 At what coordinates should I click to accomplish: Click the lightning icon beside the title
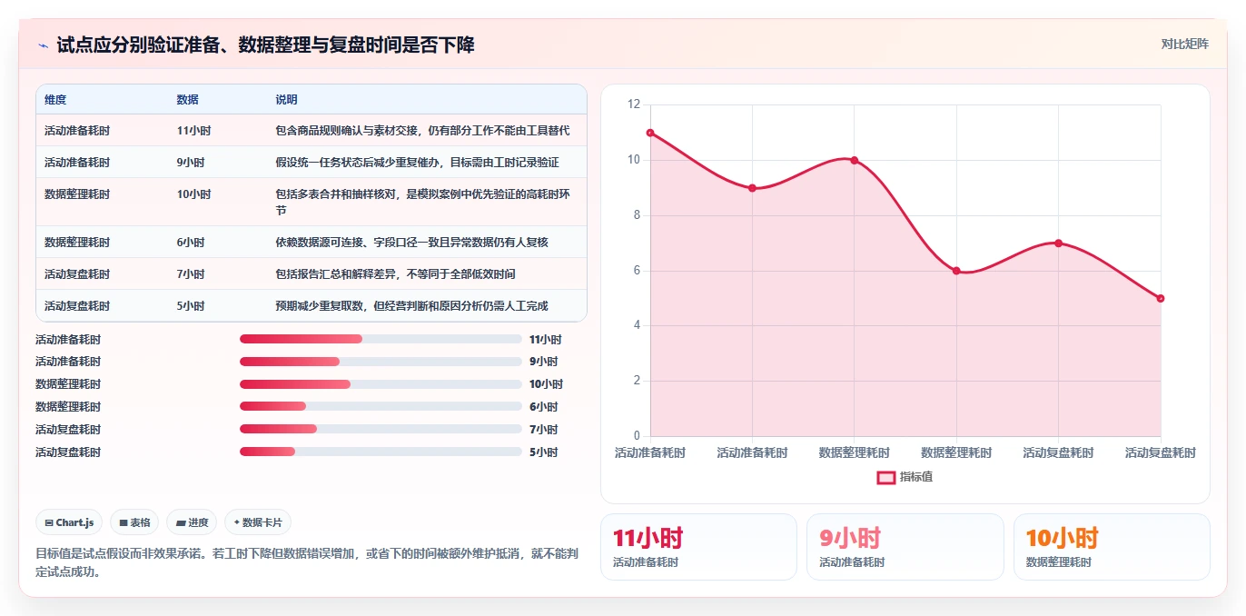tap(43, 45)
